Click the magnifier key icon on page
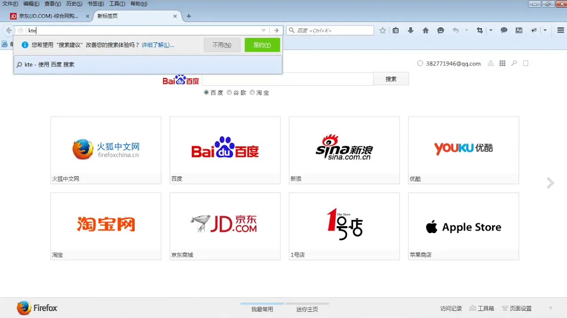567x318 pixels. tap(514, 64)
